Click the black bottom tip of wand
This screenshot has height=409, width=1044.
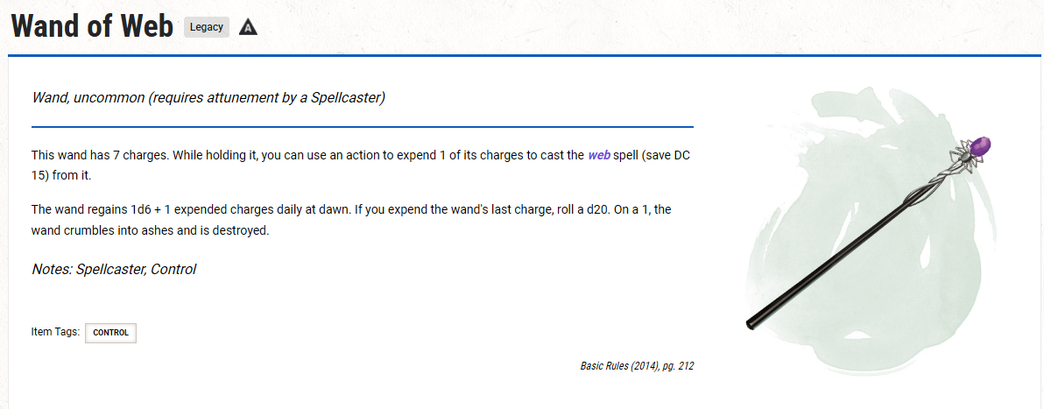click(x=751, y=323)
